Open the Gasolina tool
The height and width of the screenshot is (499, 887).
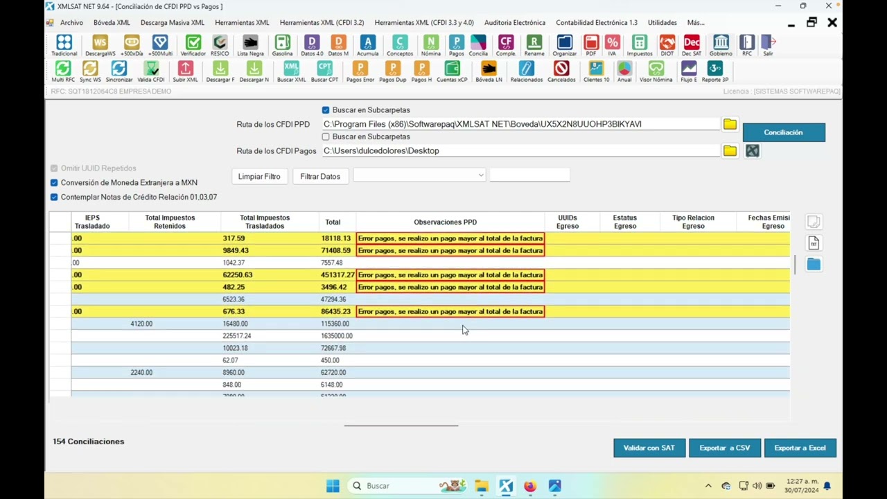[x=282, y=46]
